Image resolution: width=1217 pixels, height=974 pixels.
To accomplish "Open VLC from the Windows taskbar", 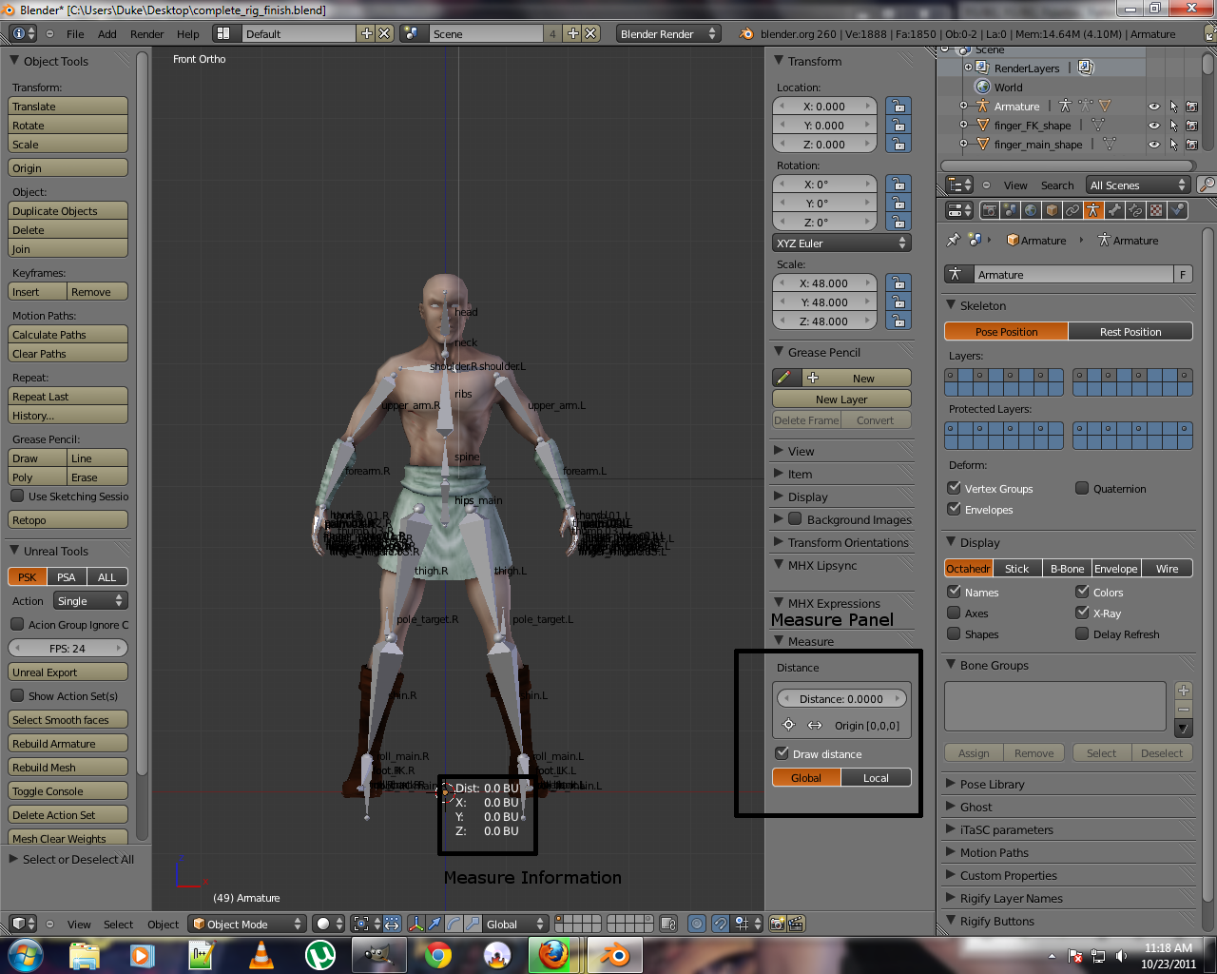I will point(261,955).
